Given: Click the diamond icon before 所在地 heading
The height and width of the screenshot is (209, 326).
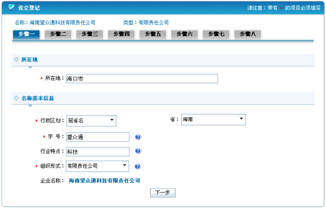Looking at the screenshot, I should (x=16, y=60).
